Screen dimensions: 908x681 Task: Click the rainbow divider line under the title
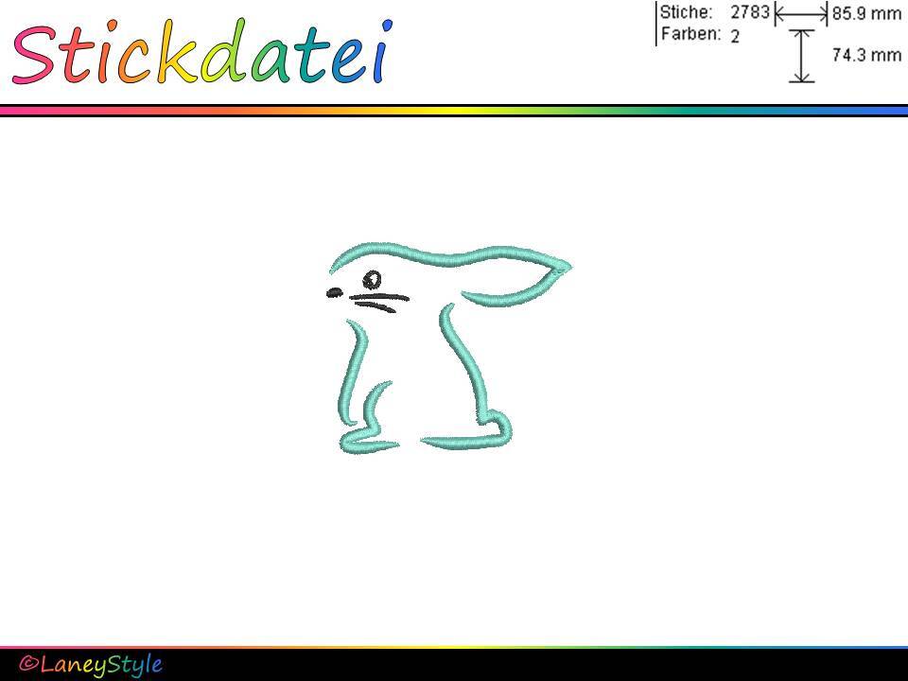pos(454,111)
